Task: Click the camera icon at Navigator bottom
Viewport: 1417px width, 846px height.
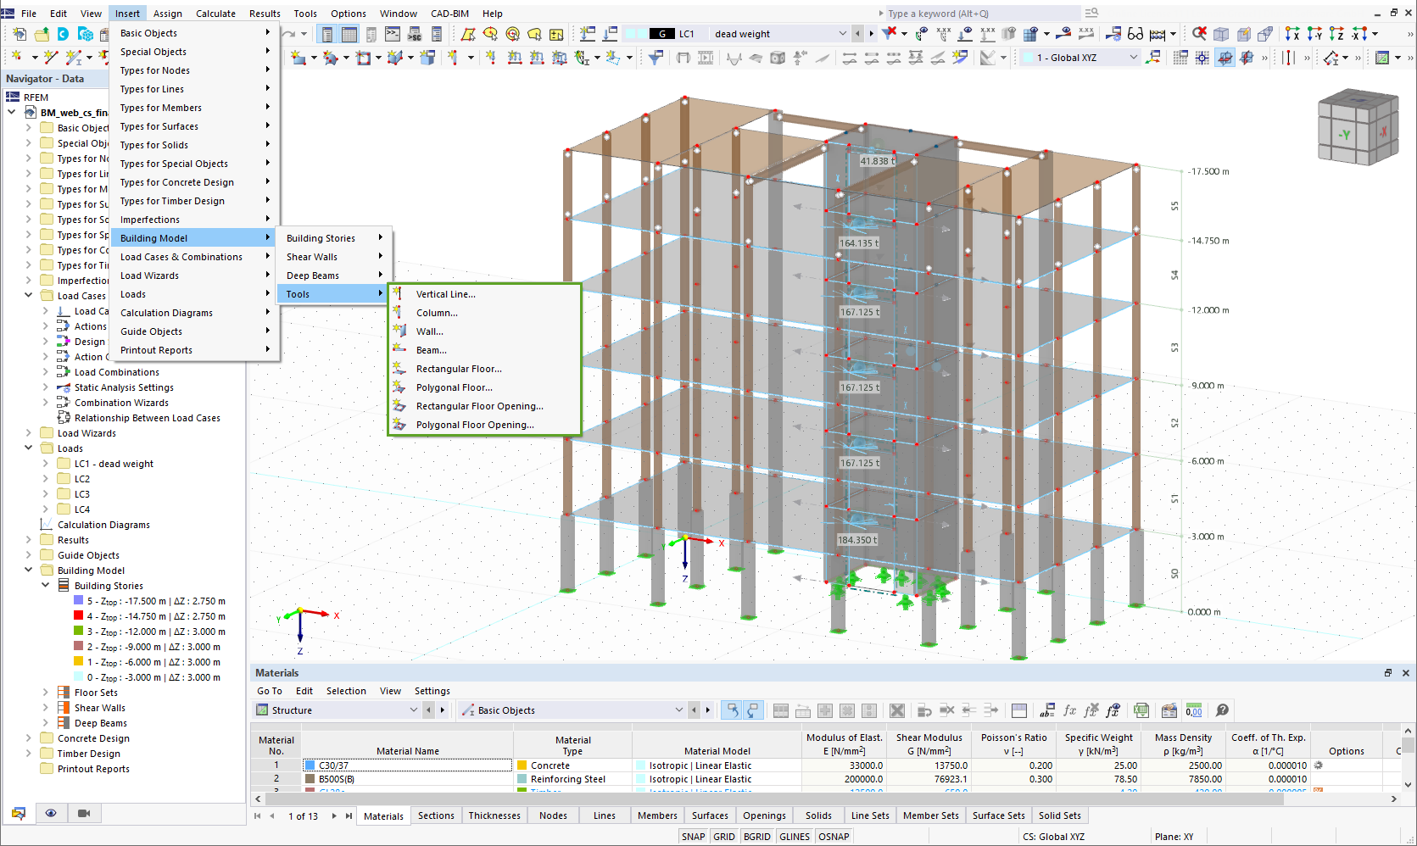Action: (x=84, y=813)
